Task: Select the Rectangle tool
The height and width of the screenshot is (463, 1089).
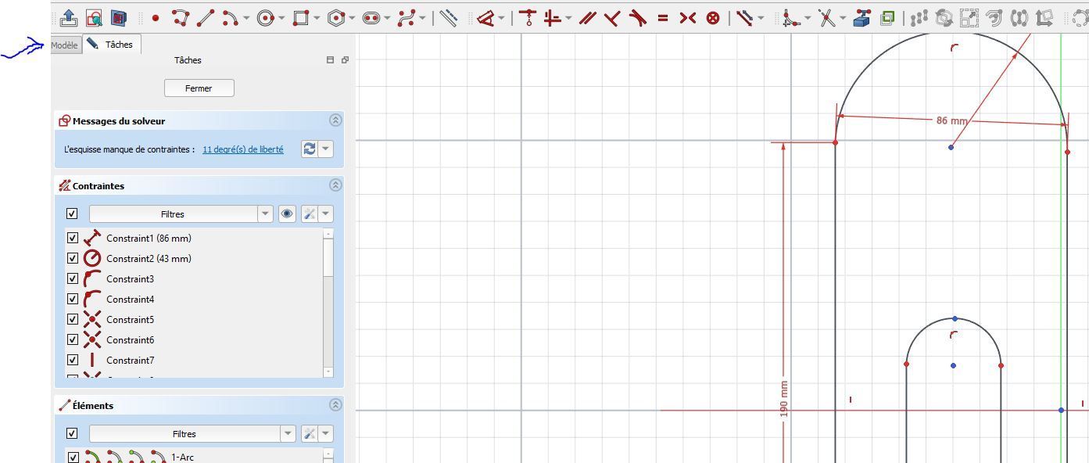Action: [x=300, y=17]
